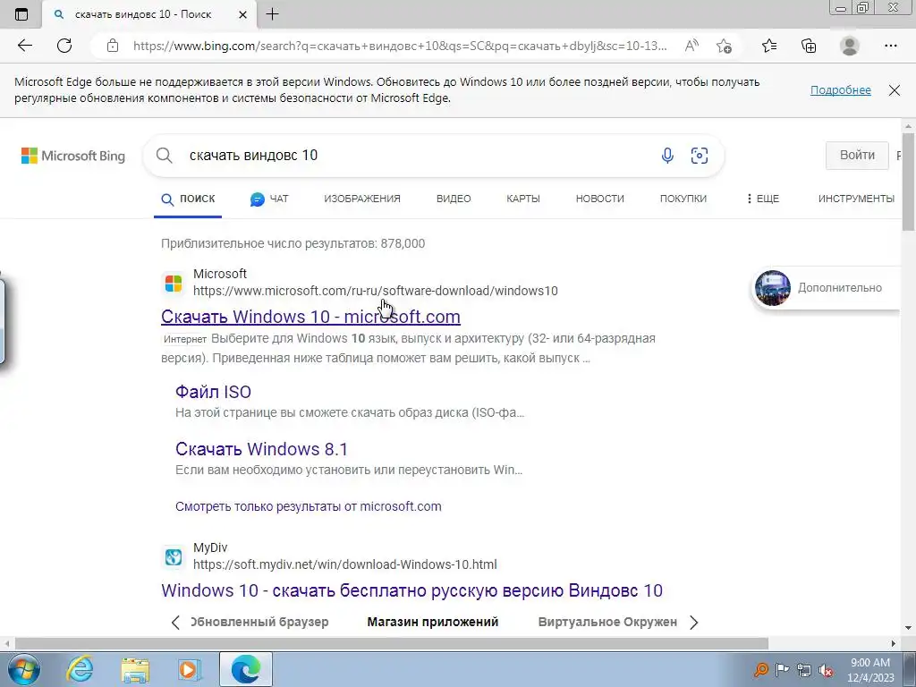Screen dimensions: 916x687
Task: Switch to ПОКУПКИ tab
Action: click(x=683, y=199)
